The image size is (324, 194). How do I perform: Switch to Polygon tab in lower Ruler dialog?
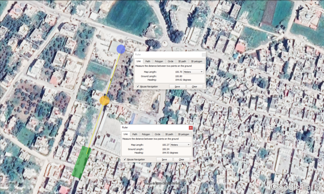click(146, 134)
